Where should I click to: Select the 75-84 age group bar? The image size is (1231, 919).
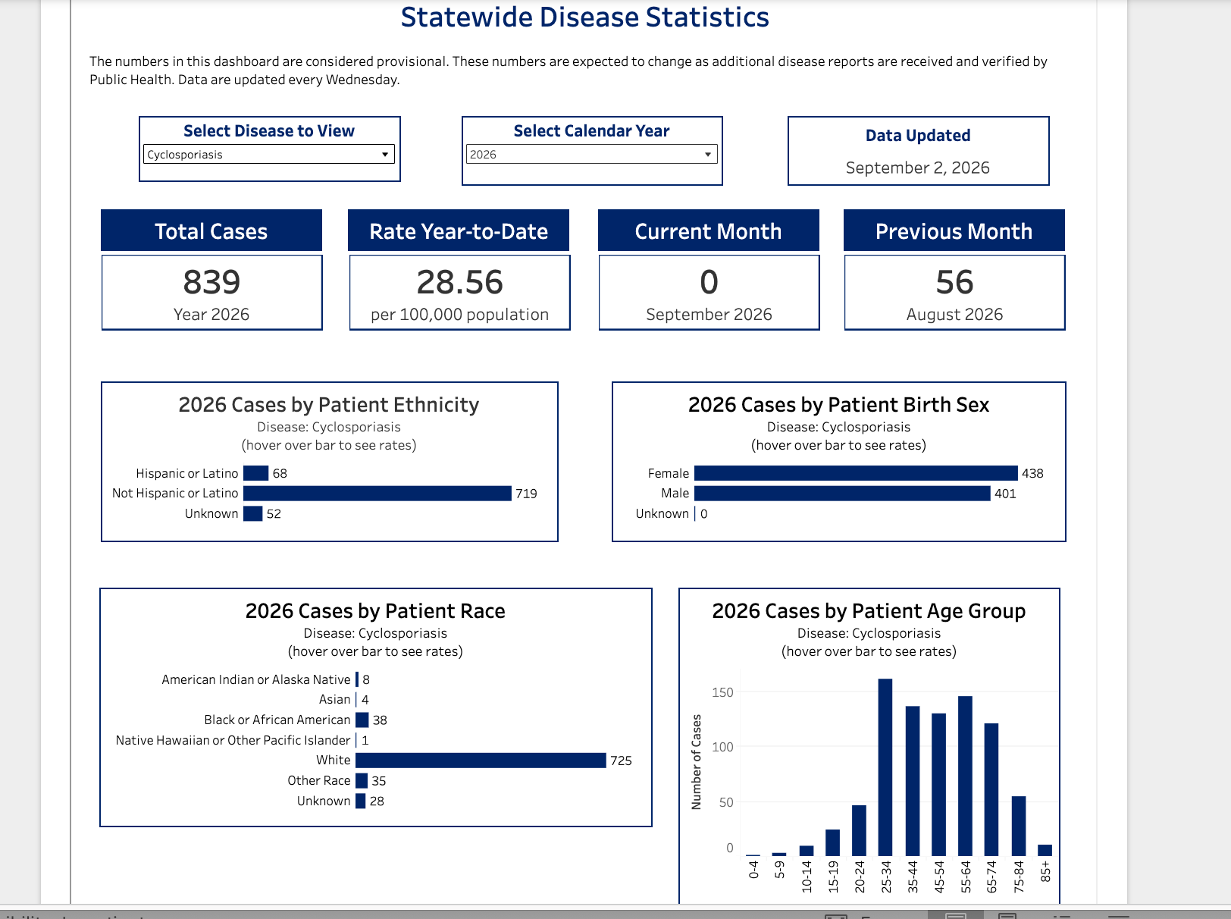[x=1019, y=826]
